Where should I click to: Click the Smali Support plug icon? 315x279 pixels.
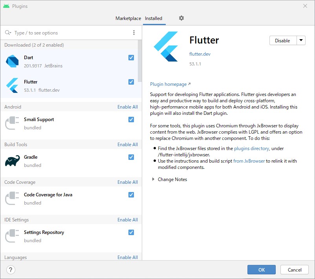(x=12, y=123)
